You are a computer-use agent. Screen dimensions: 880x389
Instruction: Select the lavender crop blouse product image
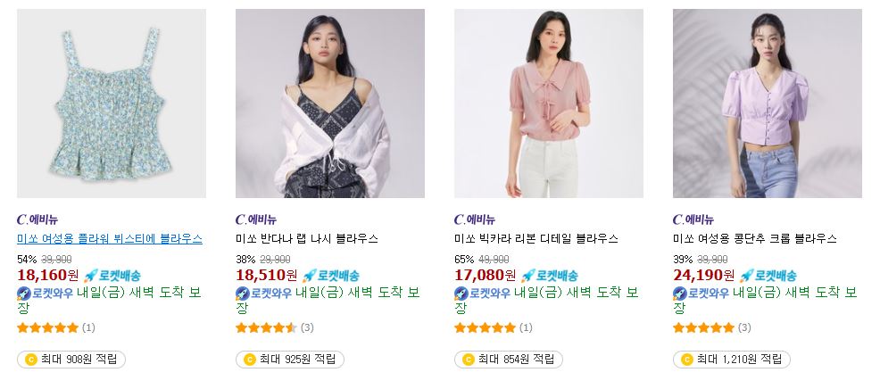[768, 103]
